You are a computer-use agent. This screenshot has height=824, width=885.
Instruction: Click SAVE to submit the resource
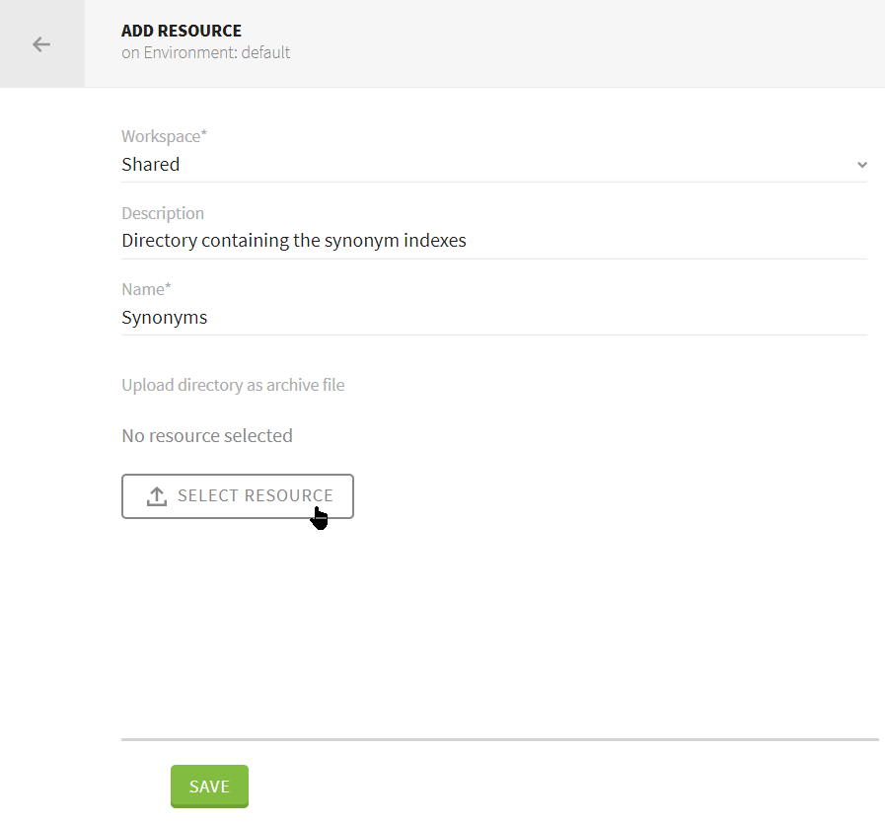(209, 787)
